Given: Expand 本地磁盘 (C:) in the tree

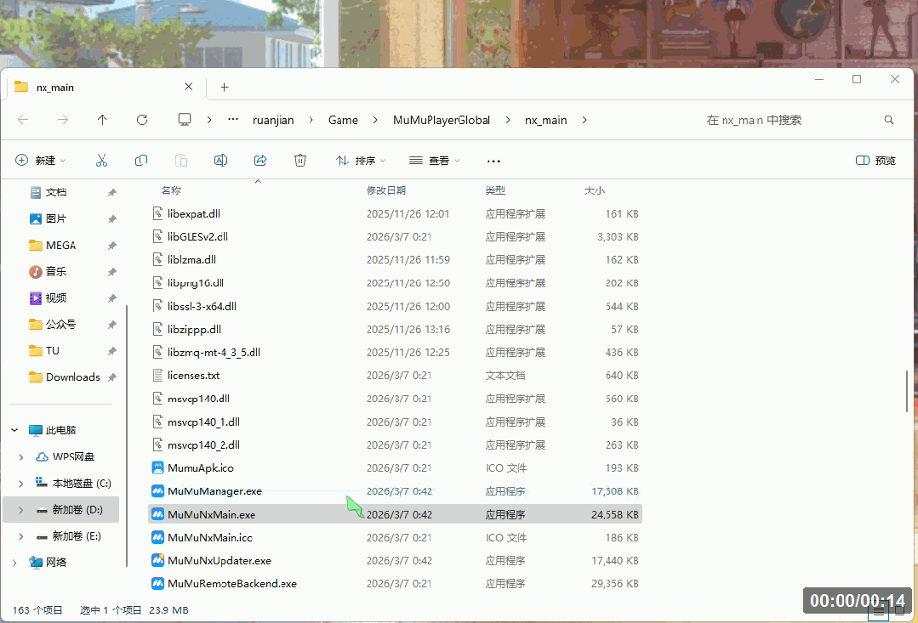Looking at the screenshot, I should 21,484.
